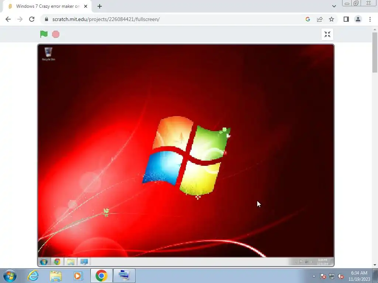Open Windows Media Player from the taskbar
Screen dimensions: 378x283
click(x=78, y=276)
